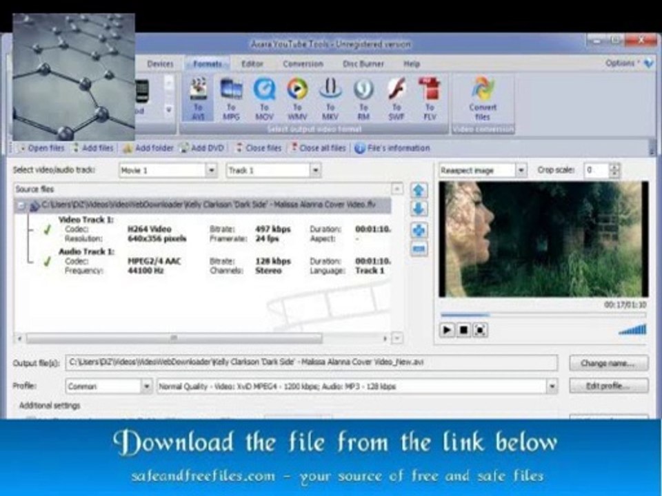Switch preview to full screen
Screen dimensions: 662x496
point(480,330)
